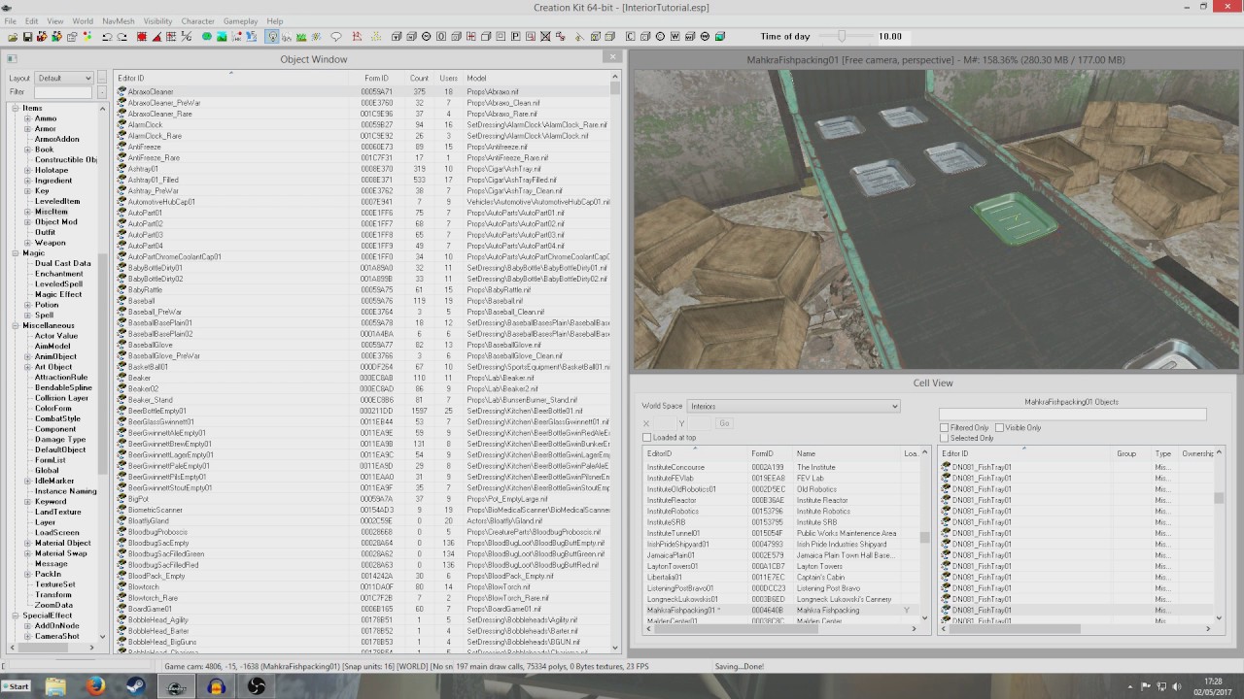Screen dimensions: 1244x699
Task: Expand the Ammo tree node
Action: [x=28, y=118]
